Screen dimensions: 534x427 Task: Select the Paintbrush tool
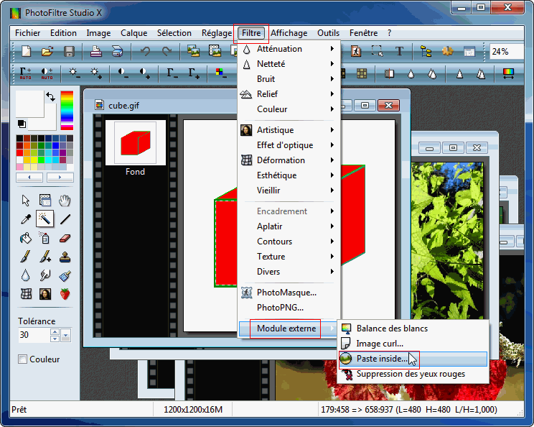26,257
